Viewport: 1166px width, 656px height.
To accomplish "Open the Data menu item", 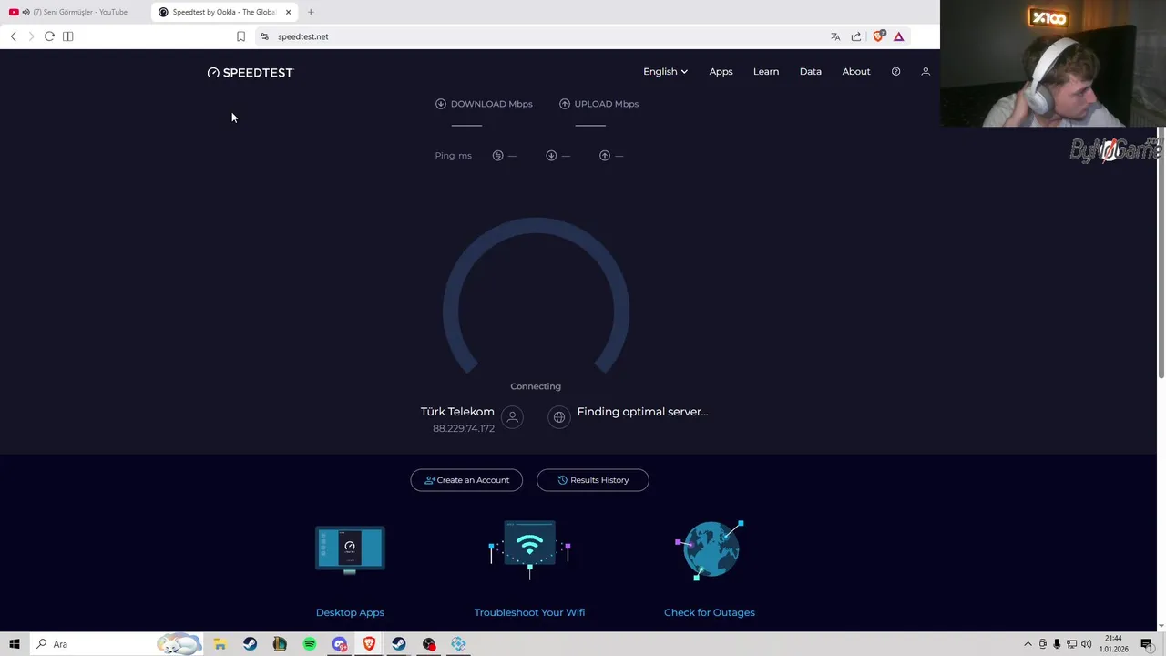I will coord(810,71).
